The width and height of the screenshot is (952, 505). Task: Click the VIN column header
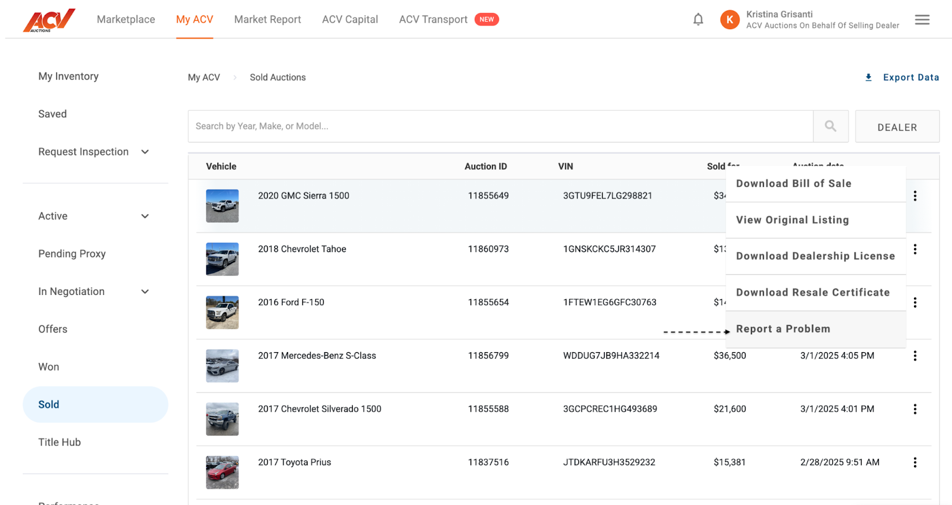point(566,167)
